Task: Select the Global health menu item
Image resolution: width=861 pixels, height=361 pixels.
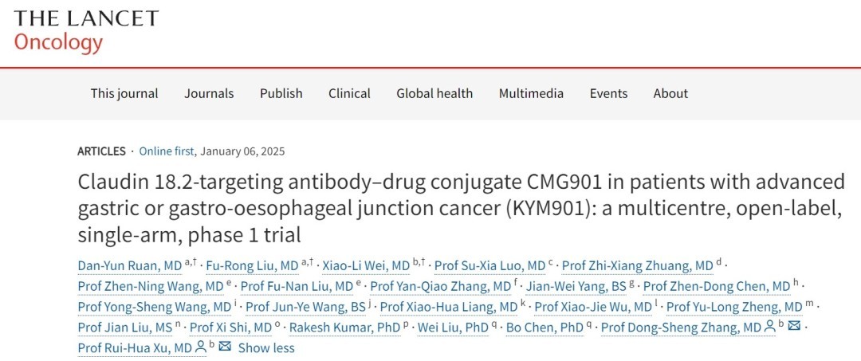Action: click(434, 93)
